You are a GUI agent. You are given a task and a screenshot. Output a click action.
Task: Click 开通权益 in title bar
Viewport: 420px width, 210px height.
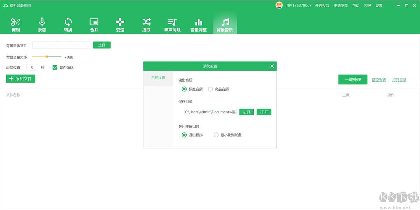(x=322, y=6)
